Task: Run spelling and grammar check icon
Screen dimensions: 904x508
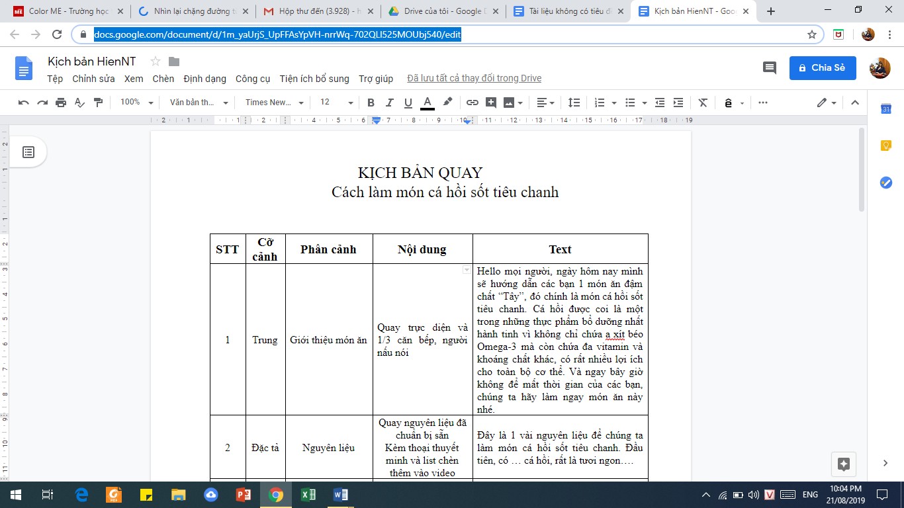Action: (79, 103)
